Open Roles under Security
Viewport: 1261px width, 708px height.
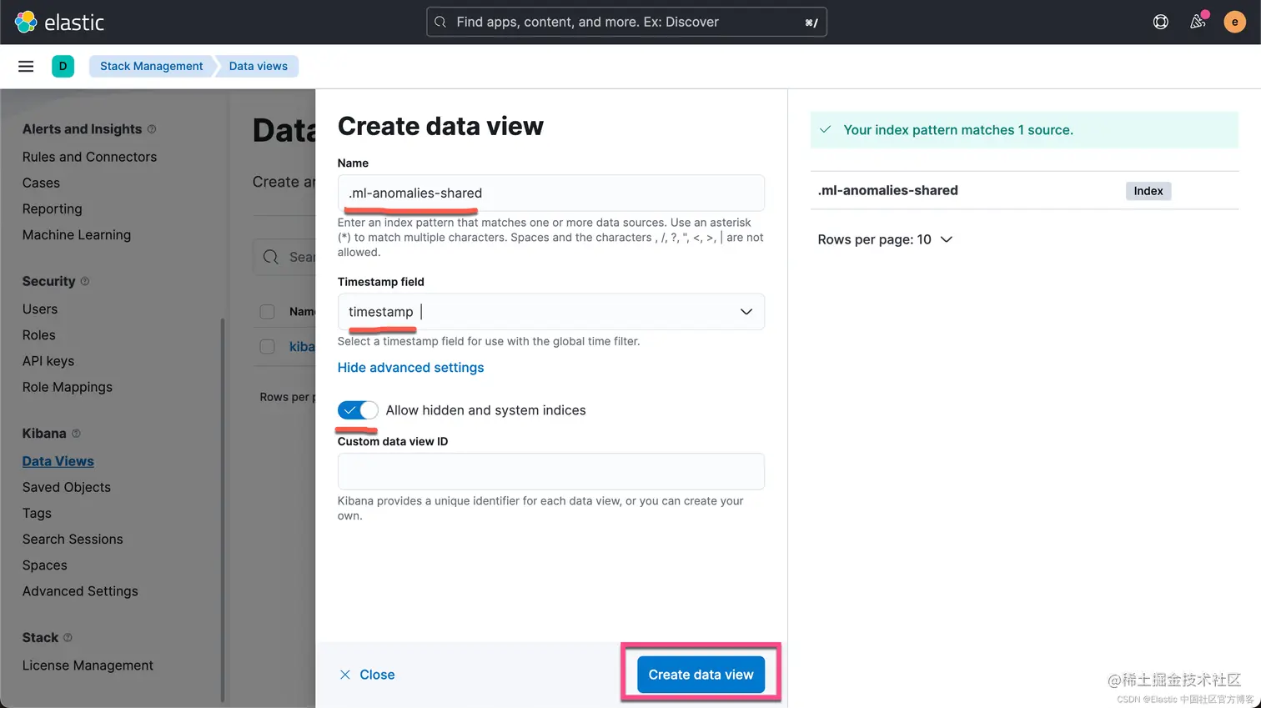pos(39,335)
